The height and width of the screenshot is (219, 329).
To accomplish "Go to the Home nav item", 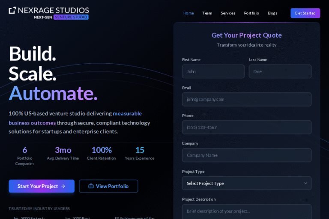I will (188, 13).
